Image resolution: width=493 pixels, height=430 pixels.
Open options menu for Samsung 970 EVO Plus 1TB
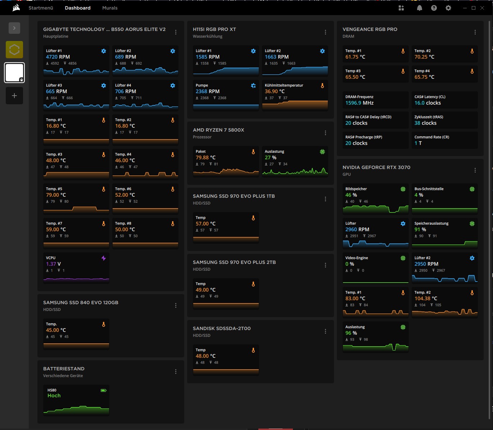point(325,199)
